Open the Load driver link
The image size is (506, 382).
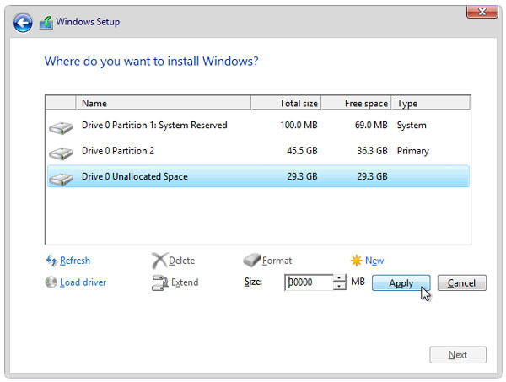click(83, 282)
